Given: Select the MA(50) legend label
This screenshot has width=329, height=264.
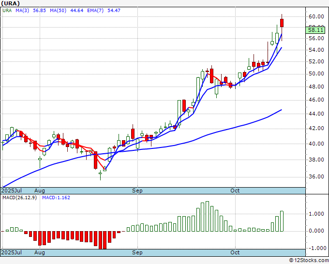Looking at the screenshot, I should point(58,11).
